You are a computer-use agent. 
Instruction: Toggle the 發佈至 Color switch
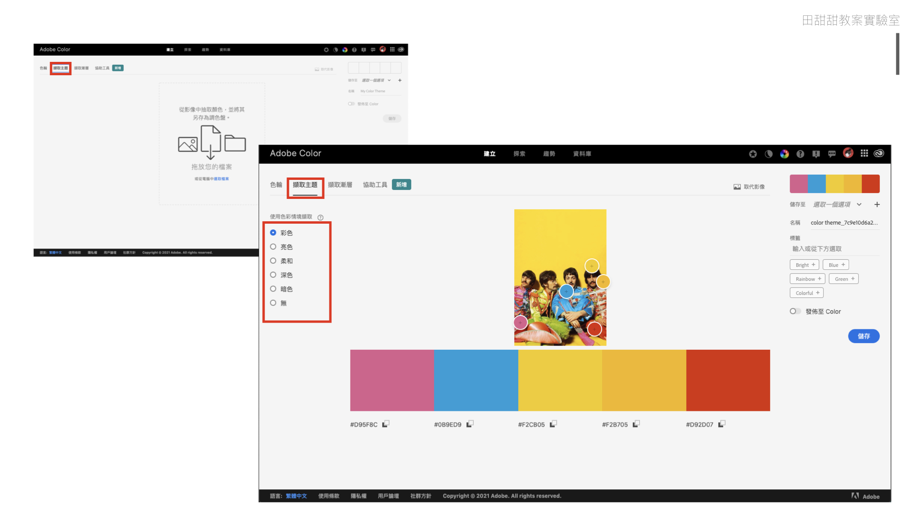(795, 311)
